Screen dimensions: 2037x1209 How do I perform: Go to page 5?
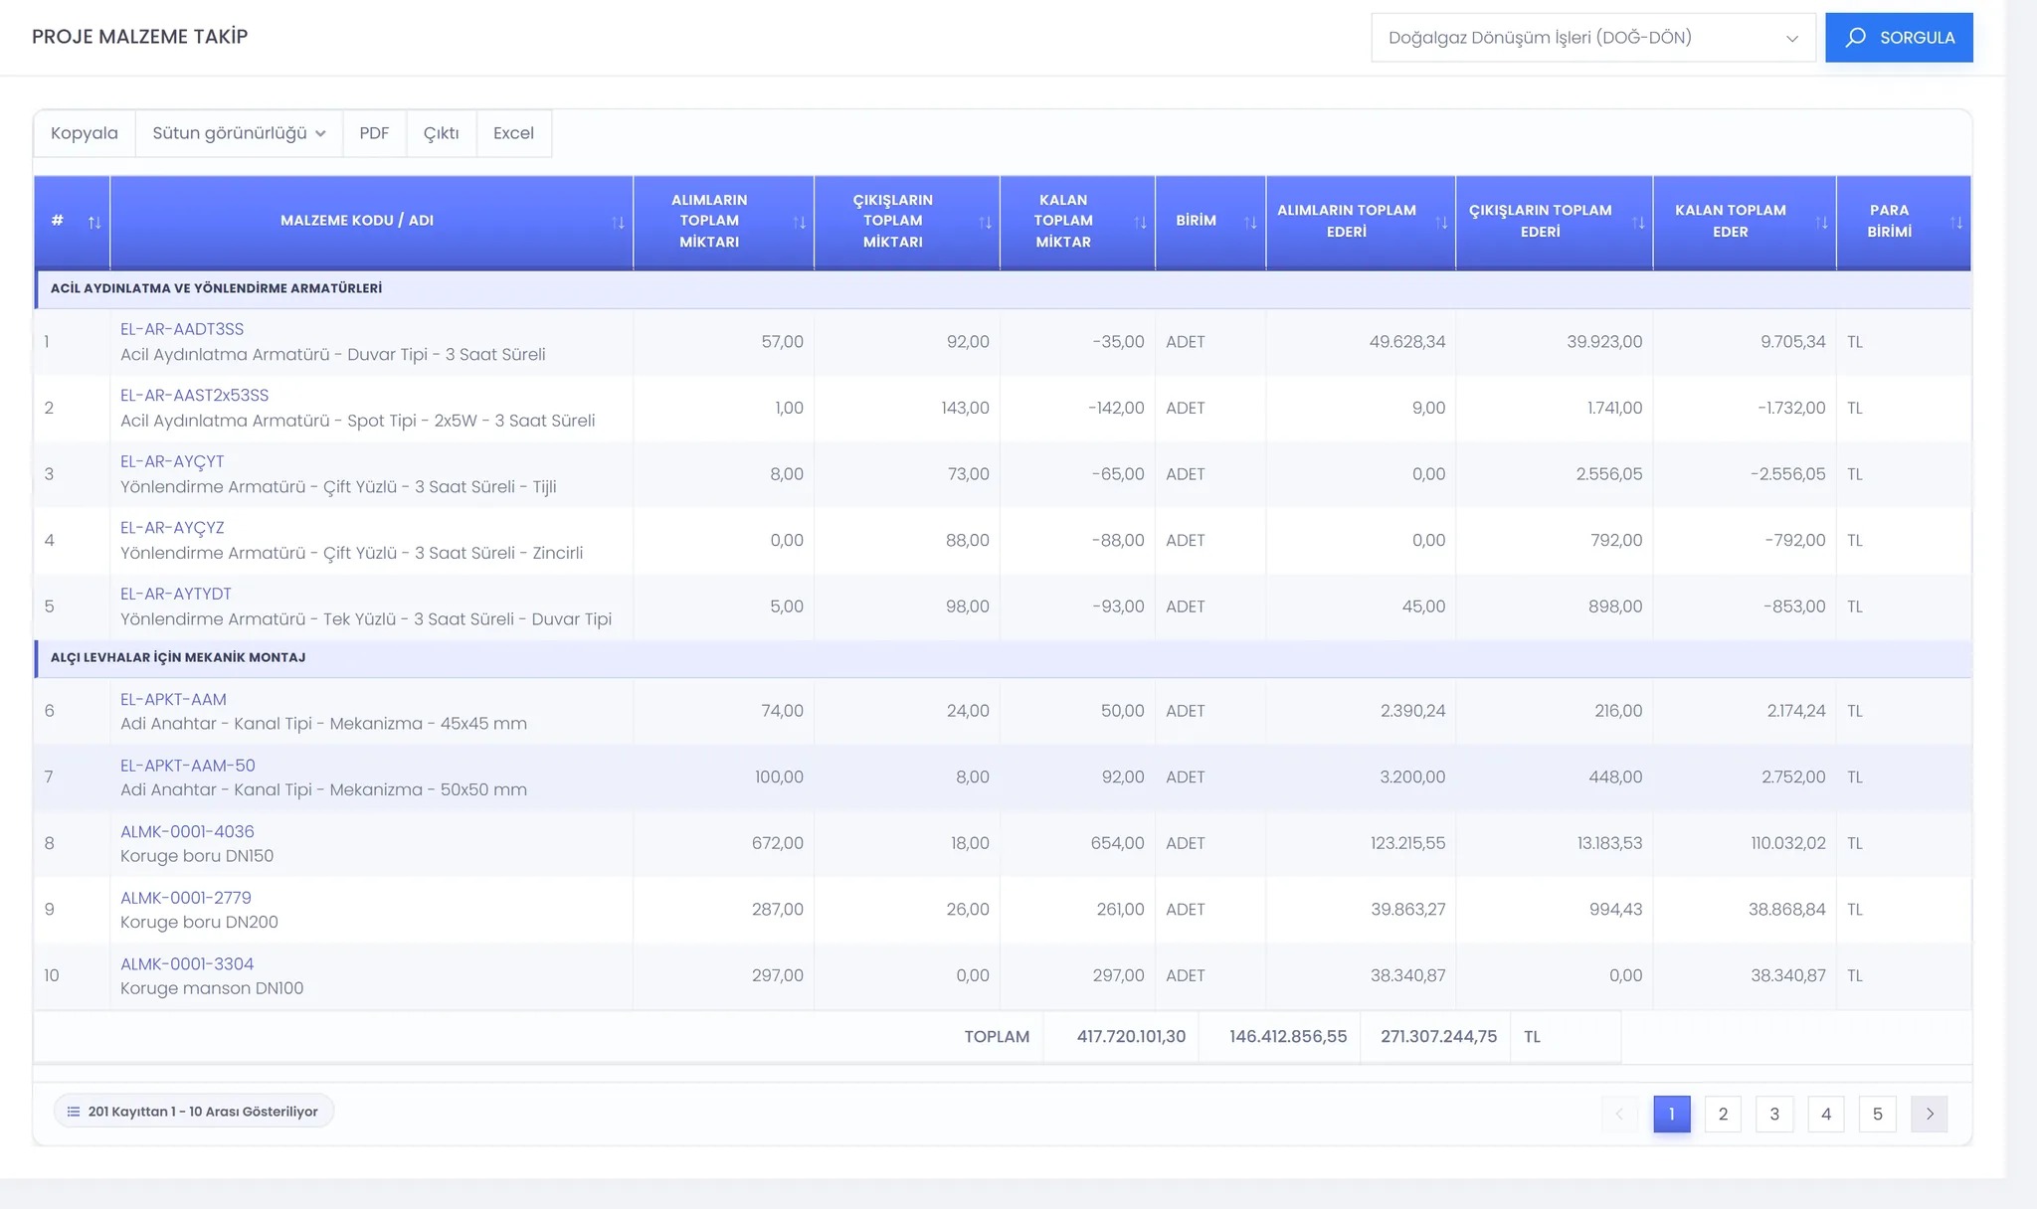(x=1878, y=1114)
